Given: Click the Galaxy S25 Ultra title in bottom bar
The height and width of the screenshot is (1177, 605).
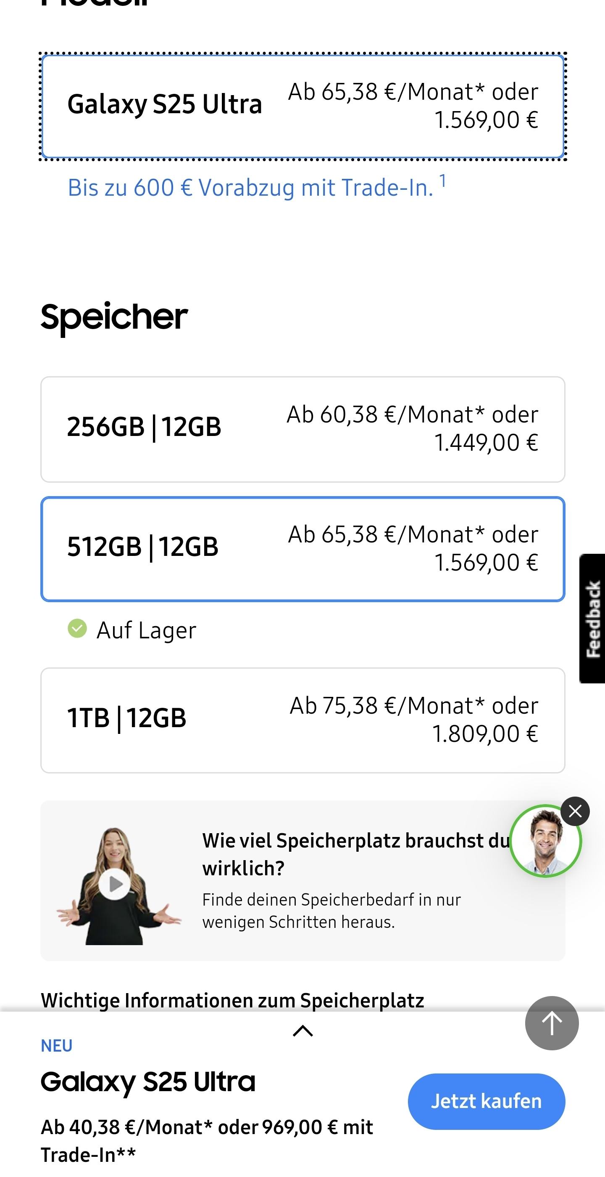Looking at the screenshot, I should pyautogui.click(x=148, y=1082).
